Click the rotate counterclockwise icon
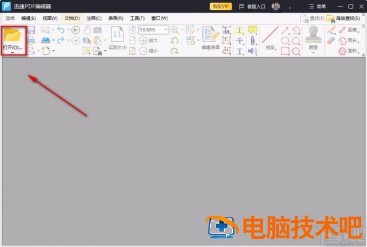 coord(175,40)
